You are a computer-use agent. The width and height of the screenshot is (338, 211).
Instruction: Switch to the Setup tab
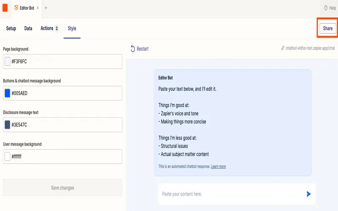[11, 28]
